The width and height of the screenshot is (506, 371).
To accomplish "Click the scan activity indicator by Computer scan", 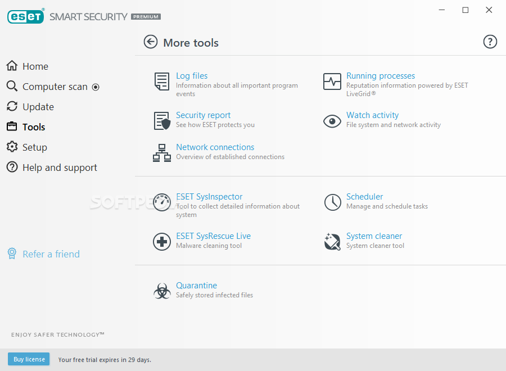I will pos(96,87).
